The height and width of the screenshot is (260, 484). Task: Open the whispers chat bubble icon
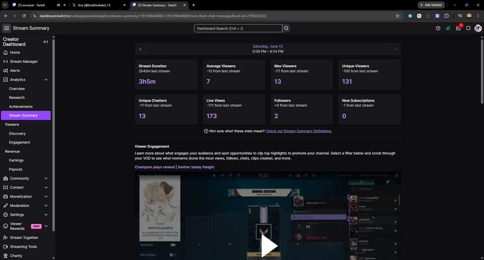coord(468,28)
